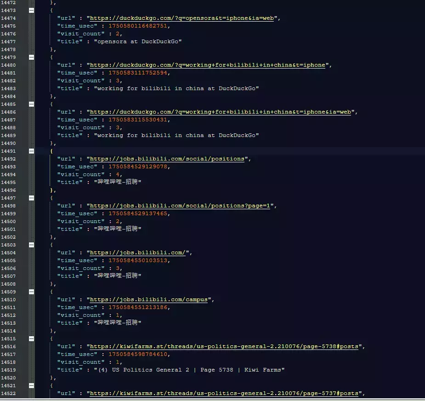Collapse the JSON block at line 14473

pos(31,10)
